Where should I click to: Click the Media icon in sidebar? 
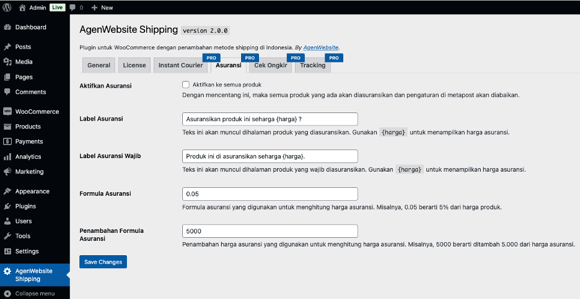pos(7,62)
